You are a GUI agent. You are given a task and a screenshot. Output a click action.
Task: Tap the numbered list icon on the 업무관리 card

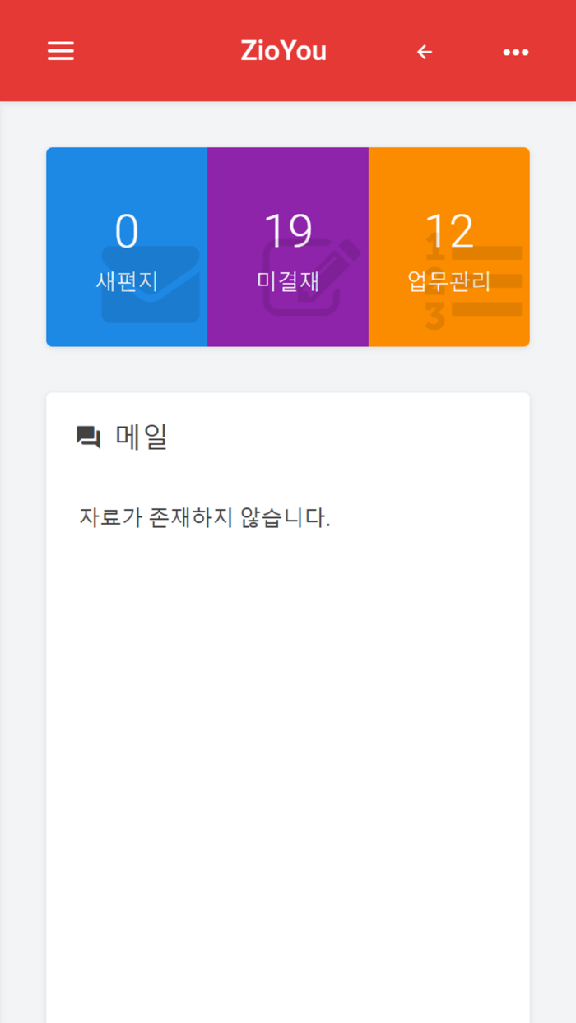[473, 280]
